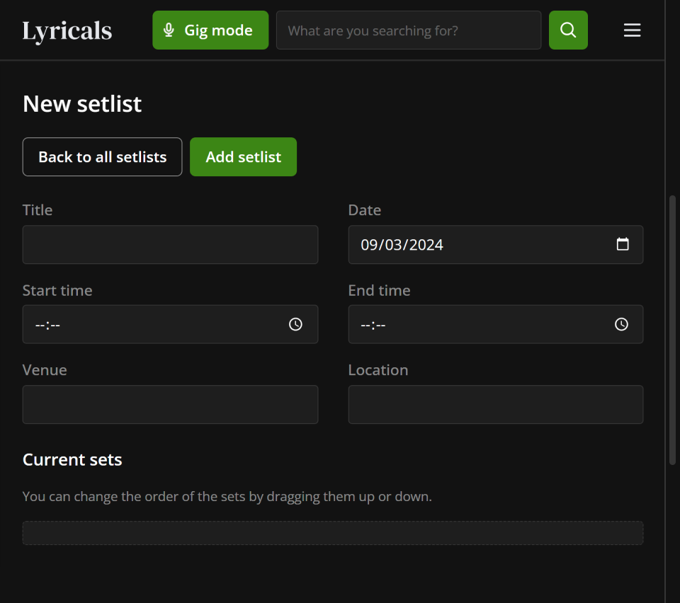Image resolution: width=680 pixels, height=603 pixels.
Task: Click into the Location input field
Action: coord(495,405)
